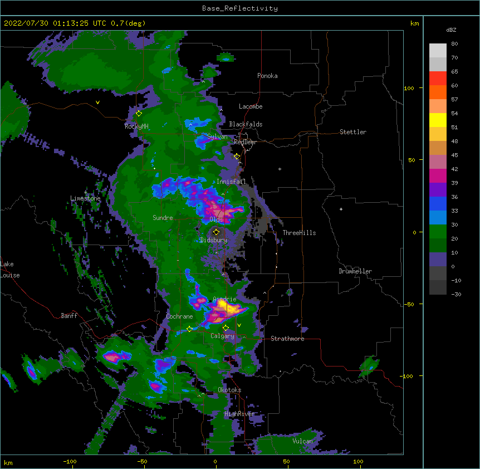
Task: Click the Blackfalds city label
Action: (x=246, y=124)
